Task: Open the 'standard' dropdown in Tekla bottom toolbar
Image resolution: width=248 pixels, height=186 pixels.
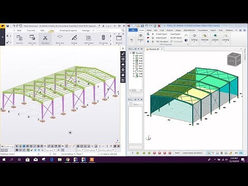Action: click(x=51, y=150)
